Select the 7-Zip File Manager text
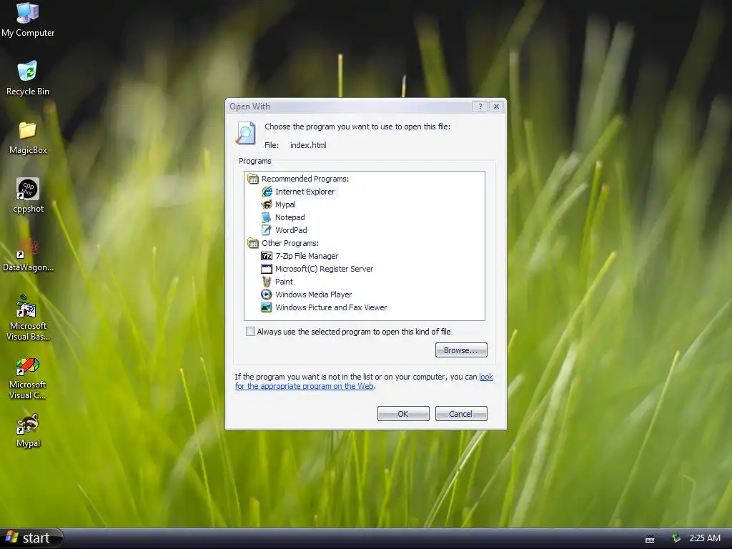The image size is (732, 549). (307, 256)
